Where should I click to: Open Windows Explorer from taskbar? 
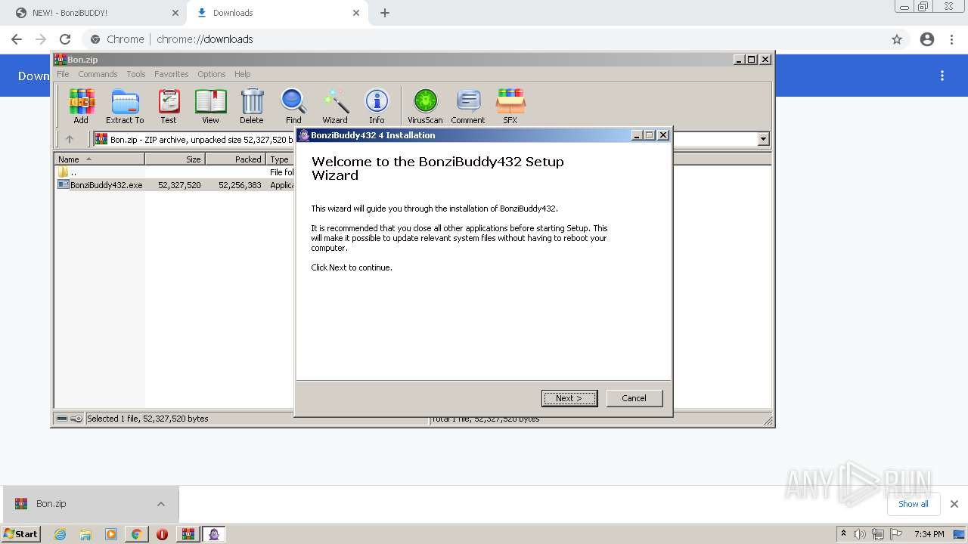coord(85,534)
